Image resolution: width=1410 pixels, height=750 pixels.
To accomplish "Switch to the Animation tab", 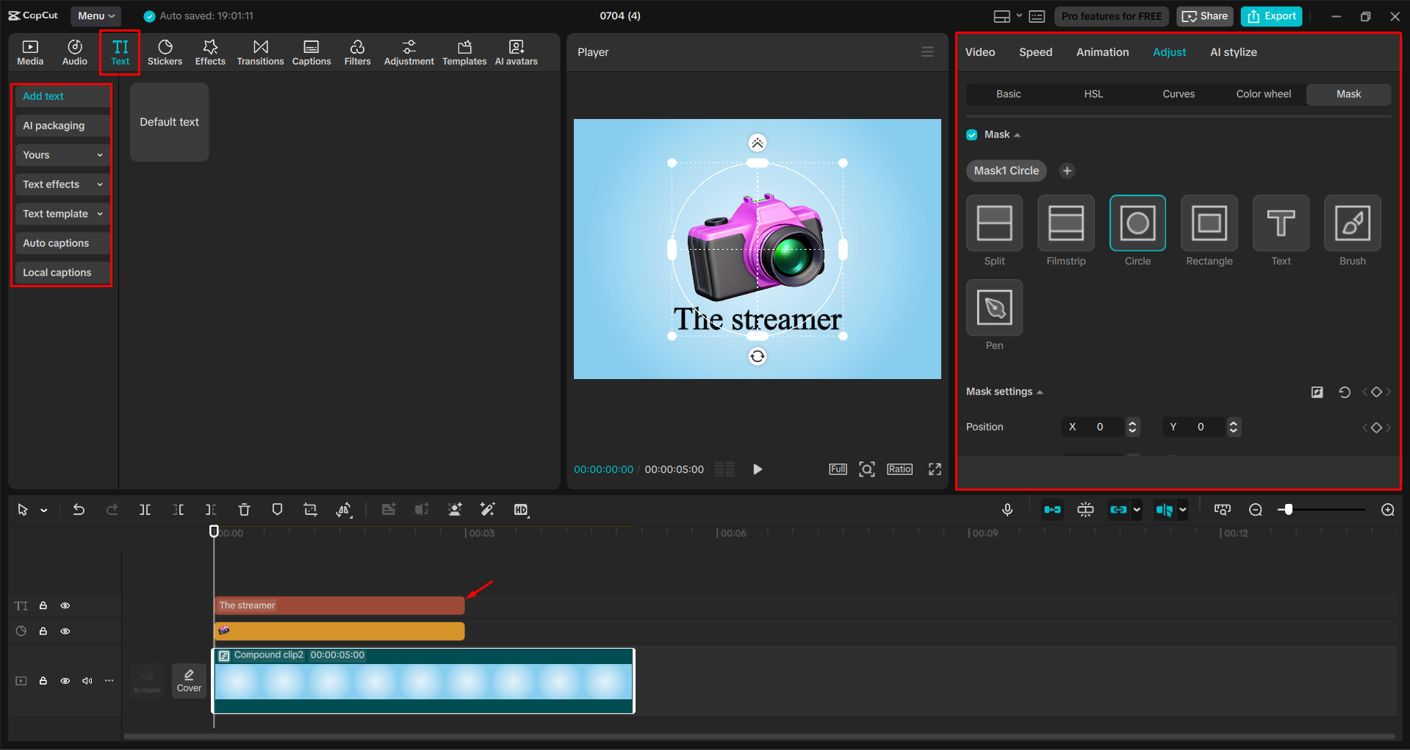I will (x=1102, y=51).
